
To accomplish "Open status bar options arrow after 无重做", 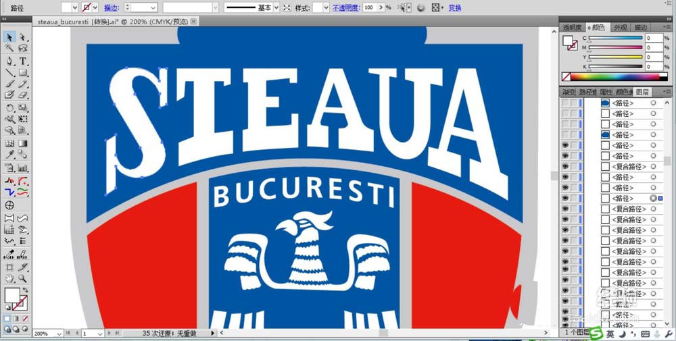I will tap(212, 334).
